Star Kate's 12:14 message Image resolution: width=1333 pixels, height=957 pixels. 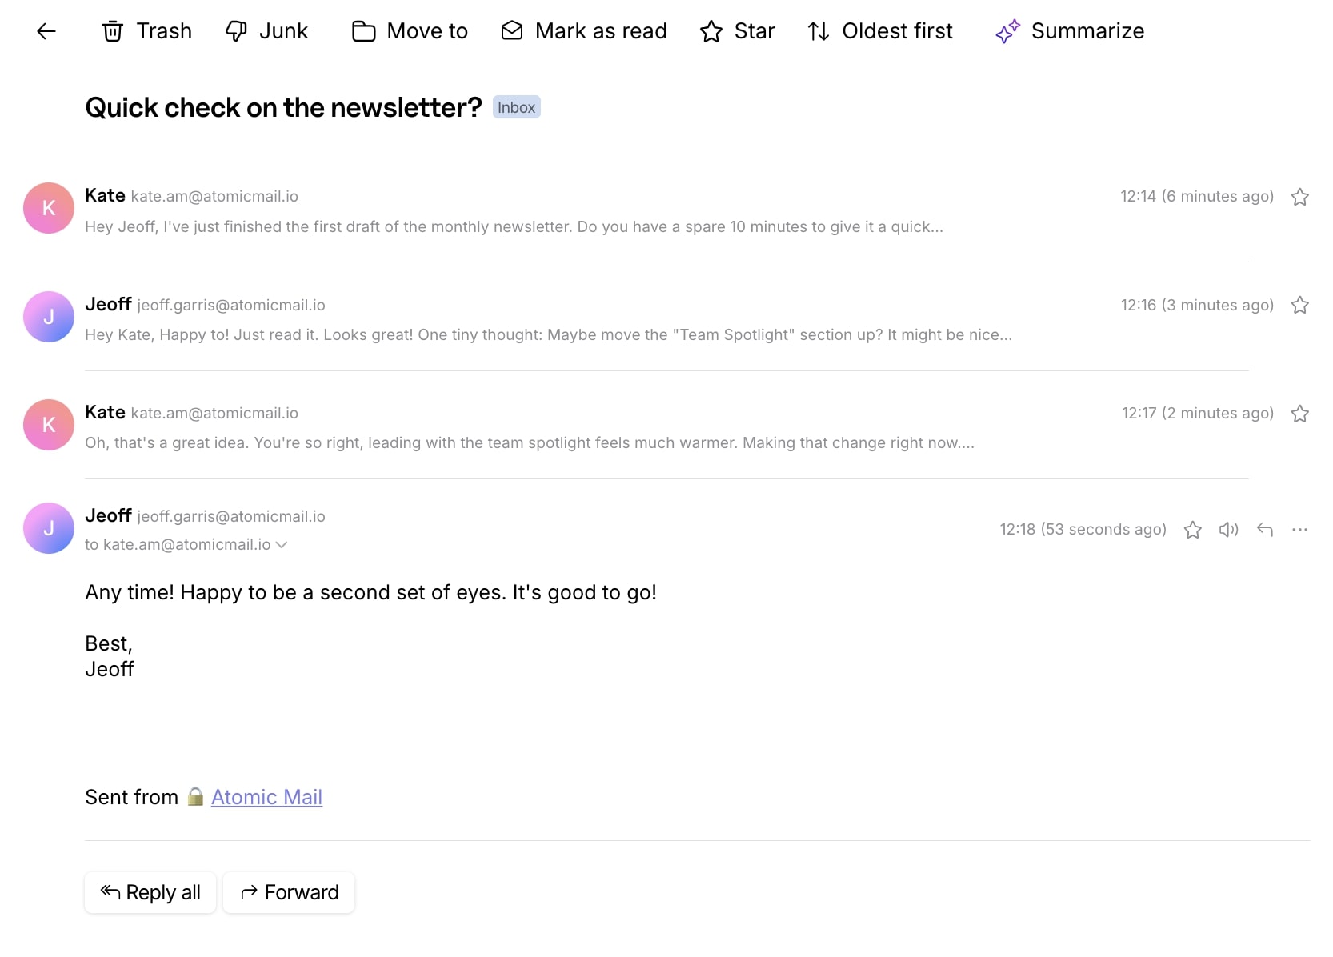point(1300,197)
